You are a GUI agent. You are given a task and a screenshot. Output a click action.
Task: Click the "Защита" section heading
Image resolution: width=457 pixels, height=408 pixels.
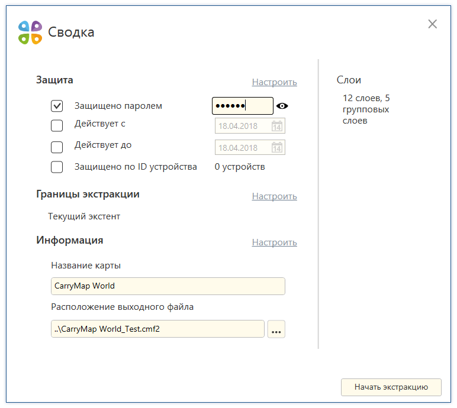coord(54,80)
